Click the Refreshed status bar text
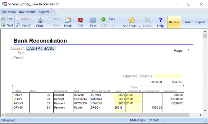The image size is (208, 124). tap(8, 120)
